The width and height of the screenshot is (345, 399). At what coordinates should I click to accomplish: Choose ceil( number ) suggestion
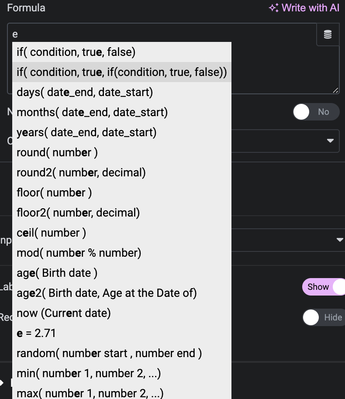(x=122, y=233)
